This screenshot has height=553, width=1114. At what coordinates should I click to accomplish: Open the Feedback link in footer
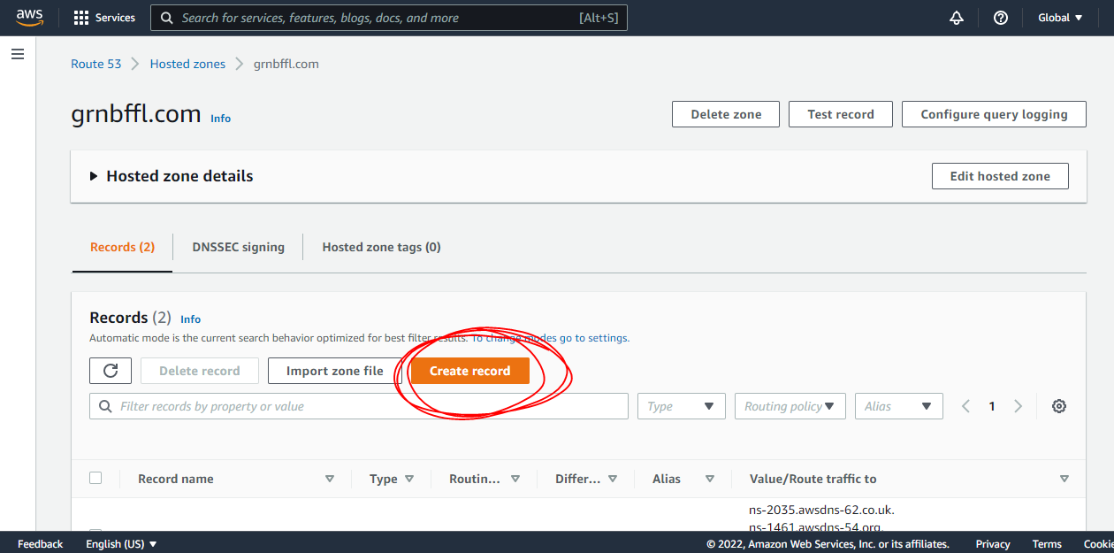coord(40,544)
